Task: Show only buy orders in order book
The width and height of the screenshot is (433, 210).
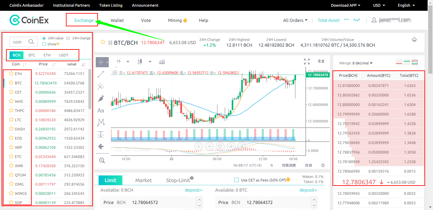Action: tap(407, 62)
